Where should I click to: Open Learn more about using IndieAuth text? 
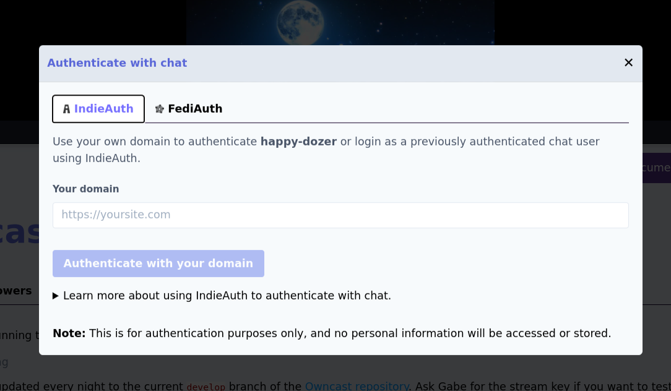click(227, 296)
